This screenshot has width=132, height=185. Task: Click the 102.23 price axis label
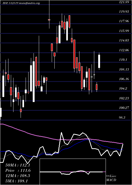pos(124,98)
